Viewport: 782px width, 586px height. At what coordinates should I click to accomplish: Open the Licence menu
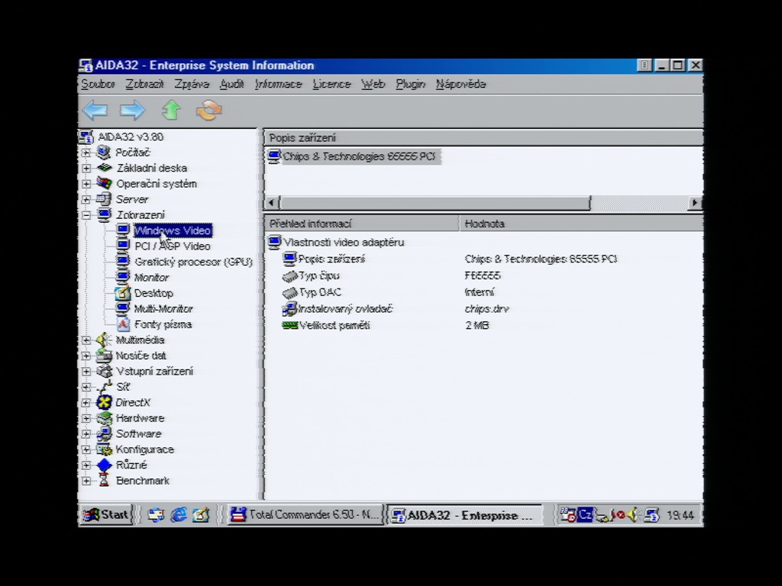click(331, 84)
